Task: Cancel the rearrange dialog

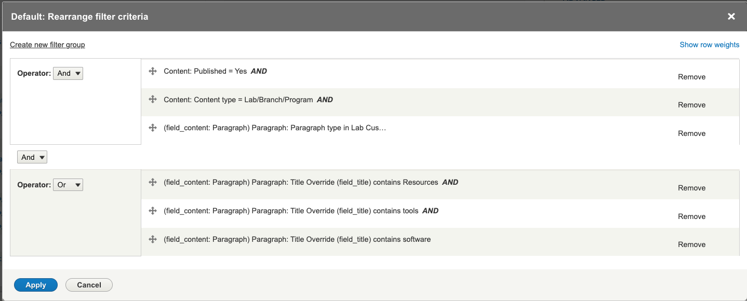Action: point(89,285)
